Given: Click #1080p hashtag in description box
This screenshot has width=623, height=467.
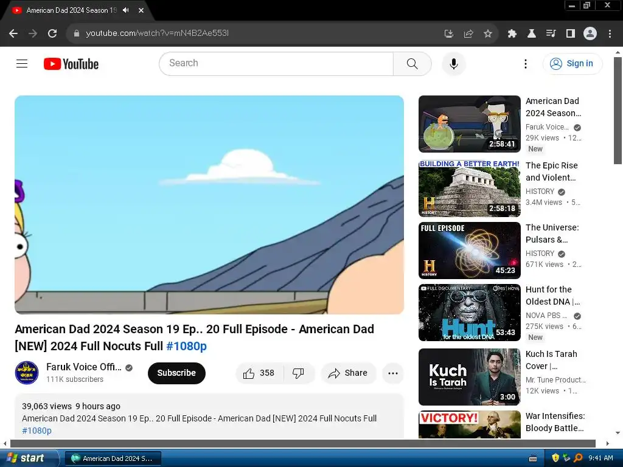Looking at the screenshot, I should point(37,431).
